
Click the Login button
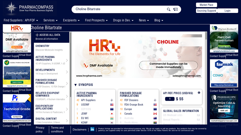[x=227, y=11]
